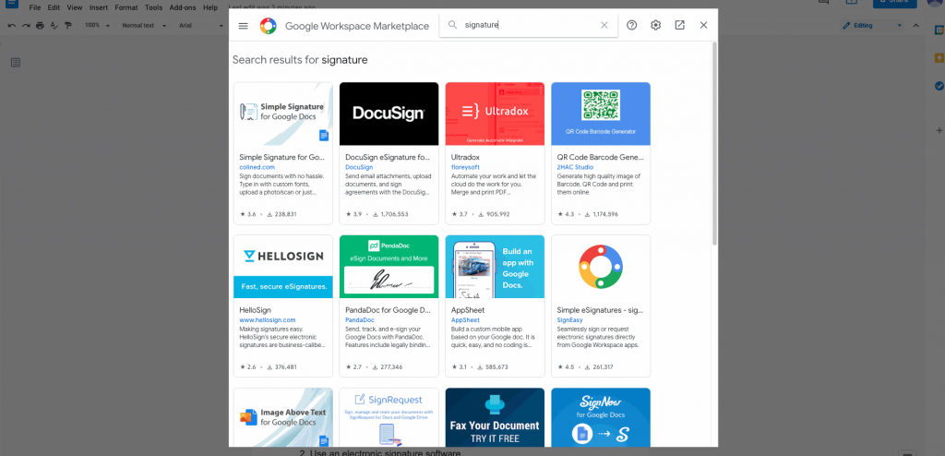Open the Tools menu in Google Docs
The width and height of the screenshot is (945, 456).
(x=154, y=7)
